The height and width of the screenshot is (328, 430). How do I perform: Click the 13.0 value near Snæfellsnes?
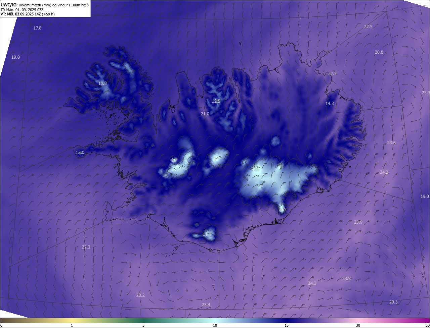[80, 153]
